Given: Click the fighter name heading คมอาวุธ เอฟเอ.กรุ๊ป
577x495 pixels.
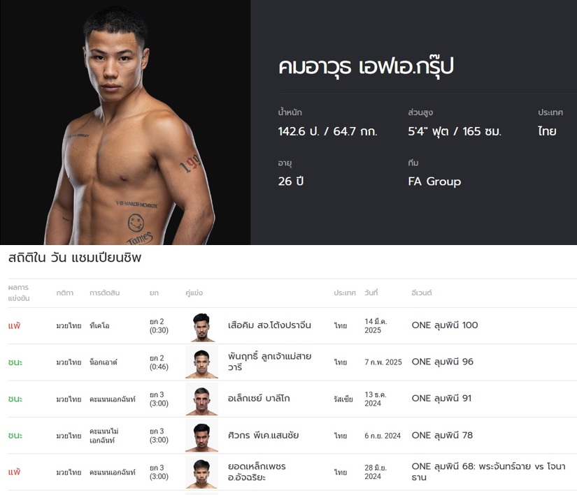Looking at the screenshot, I should click(366, 66).
